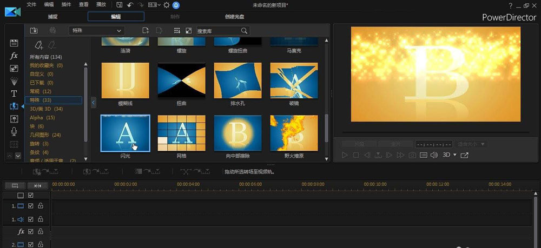Import transition templates folder icon
This screenshot has height=248, width=541.
coord(34,30)
